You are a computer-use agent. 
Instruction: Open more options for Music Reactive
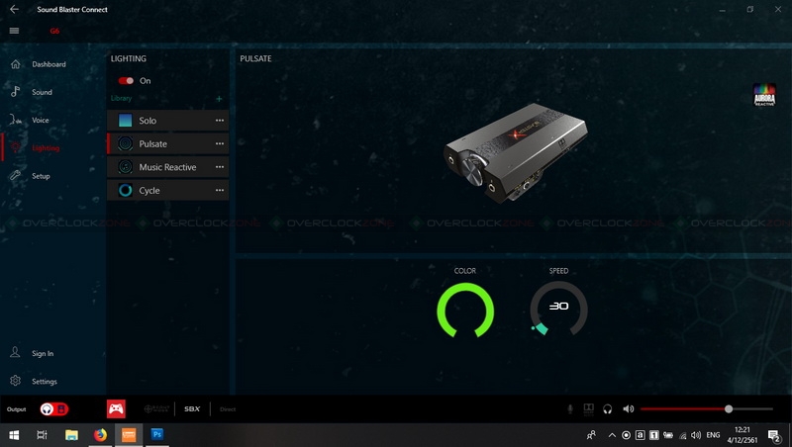[x=220, y=167]
